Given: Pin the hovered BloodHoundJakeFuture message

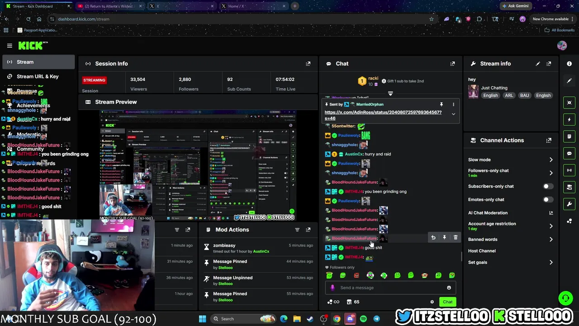Looking at the screenshot, I should (x=444, y=238).
